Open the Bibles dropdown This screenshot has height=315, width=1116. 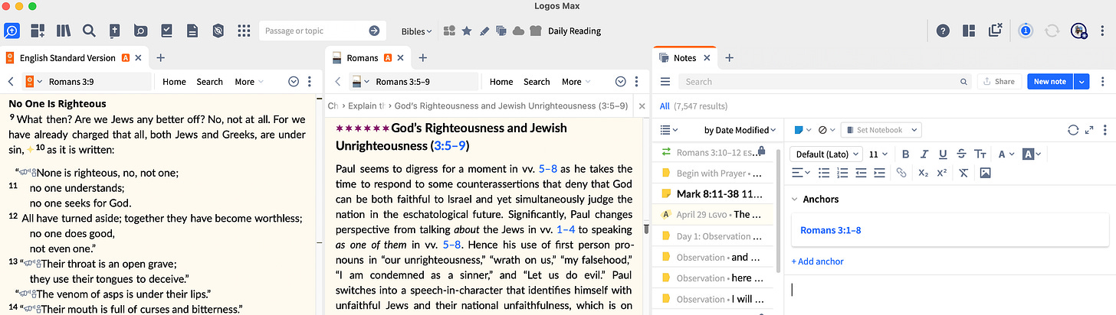tap(416, 31)
